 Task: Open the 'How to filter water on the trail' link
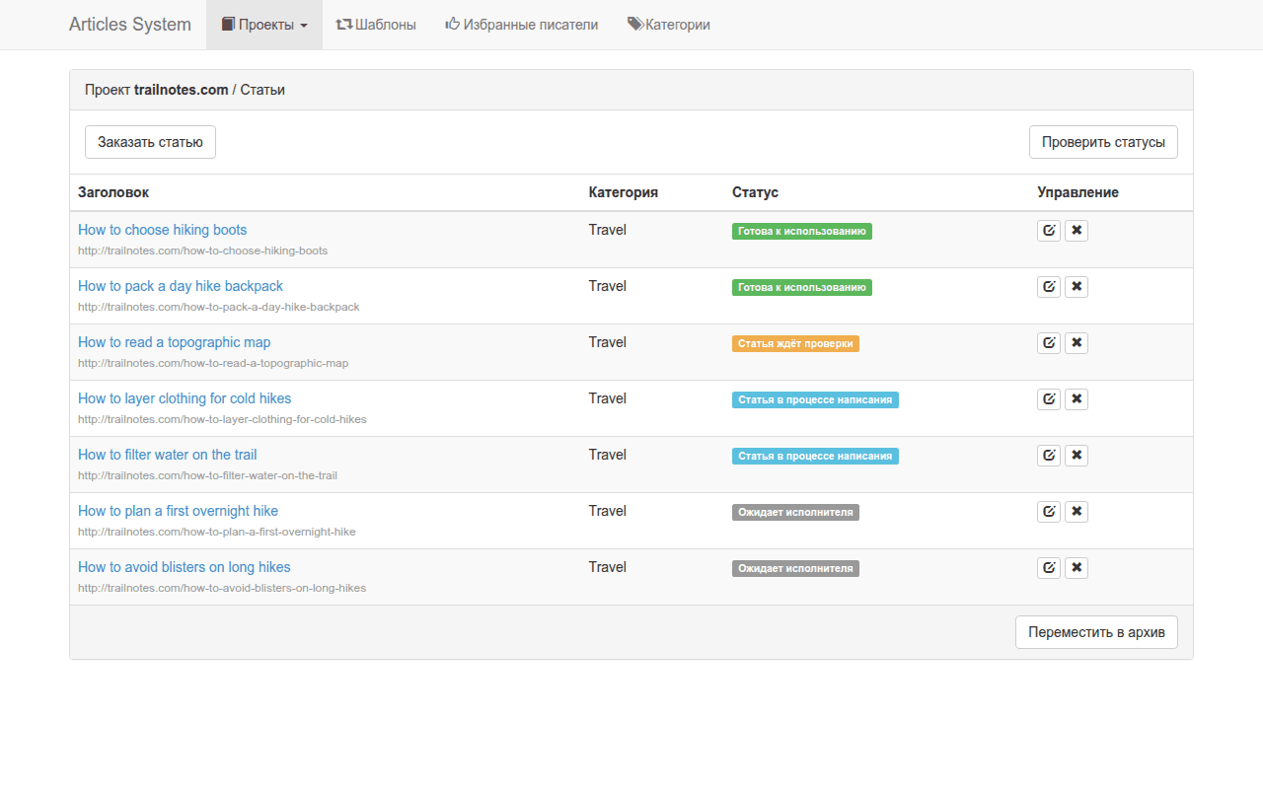point(168,455)
